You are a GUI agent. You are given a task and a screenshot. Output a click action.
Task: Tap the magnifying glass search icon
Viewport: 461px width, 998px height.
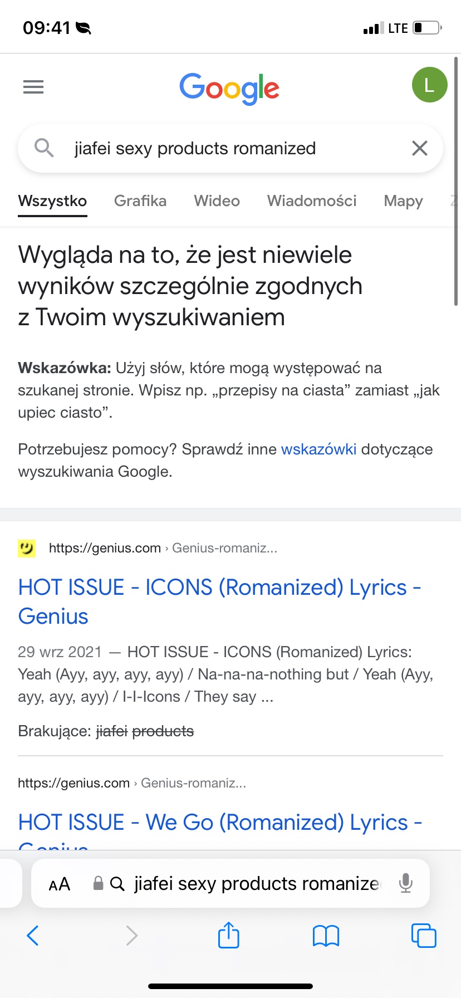pyautogui.click(x=44, y=148)
